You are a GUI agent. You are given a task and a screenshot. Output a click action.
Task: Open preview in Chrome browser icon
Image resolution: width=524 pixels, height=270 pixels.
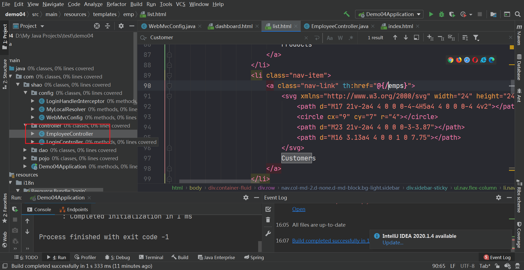tap(451, 60)
